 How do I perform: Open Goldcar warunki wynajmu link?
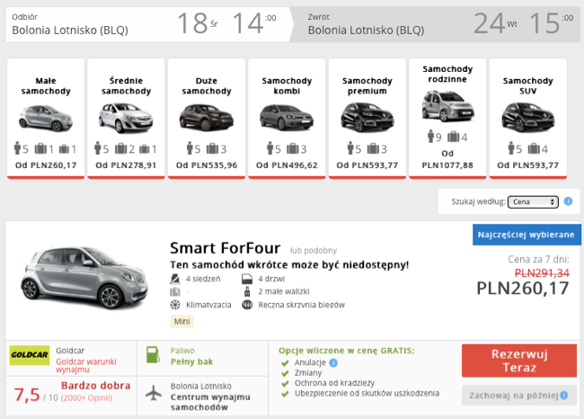[86, 365]
